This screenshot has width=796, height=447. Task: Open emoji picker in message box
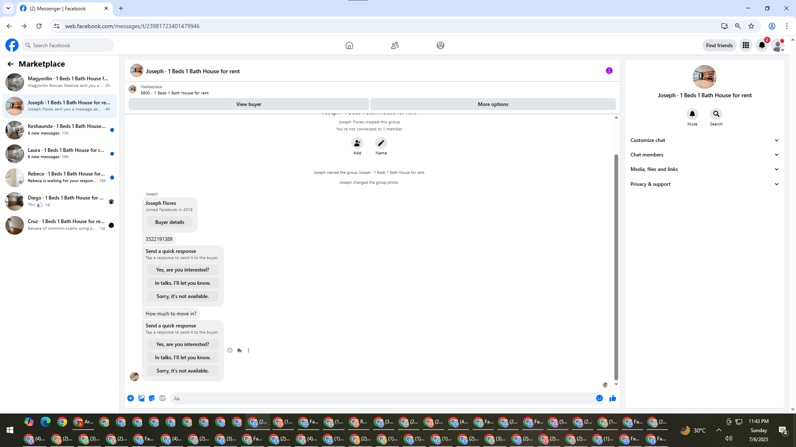[599, 398]
